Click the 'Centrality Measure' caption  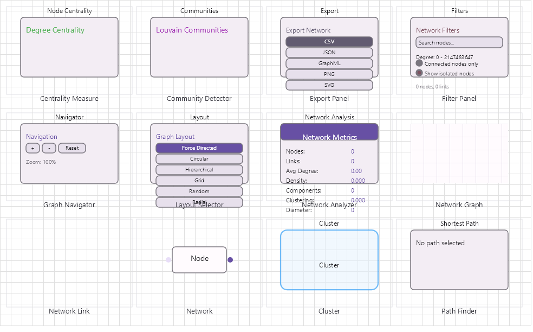tap(69, 98)
